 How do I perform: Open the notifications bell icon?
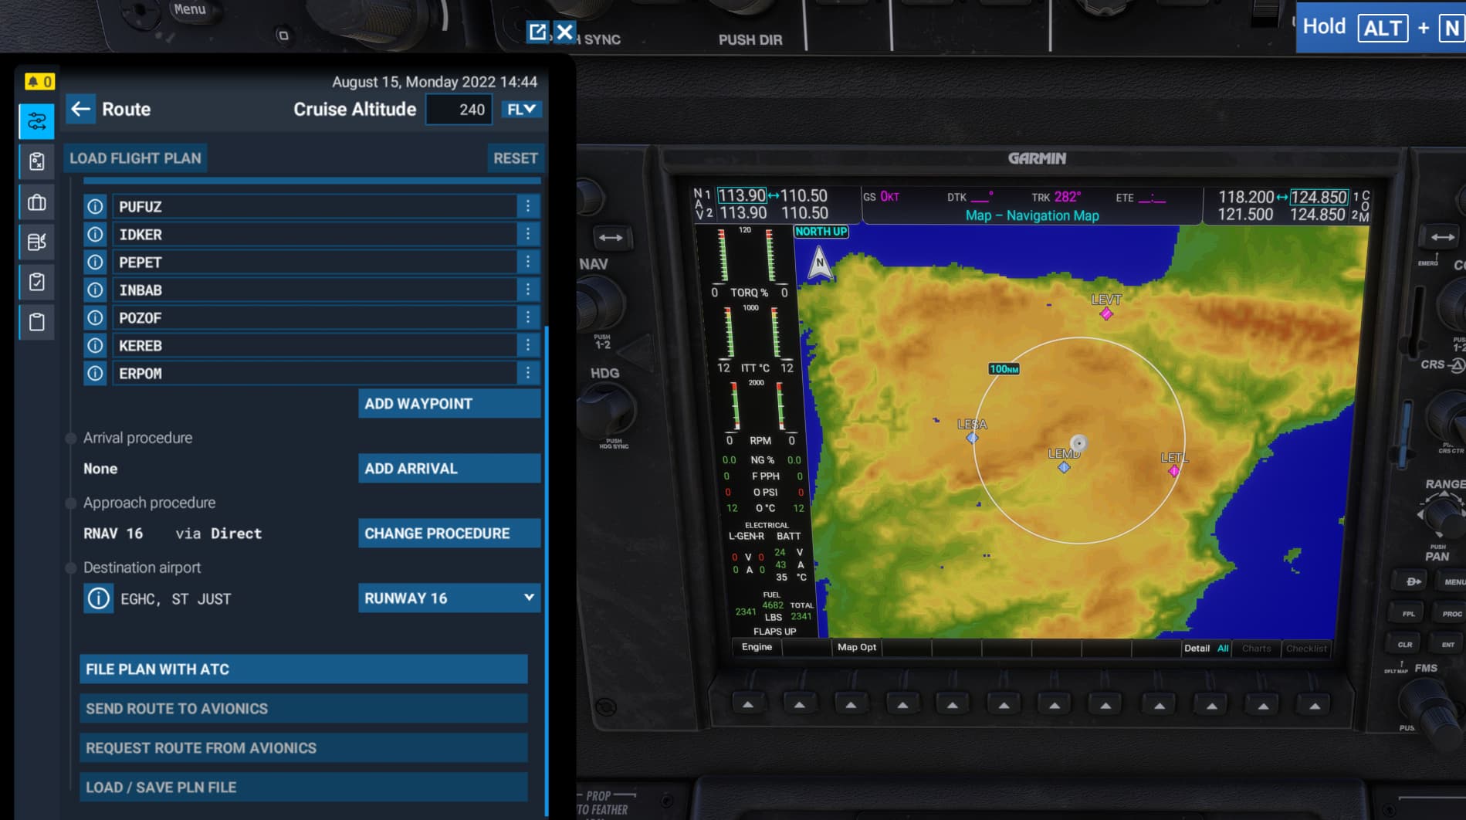[x=39, y=81]
